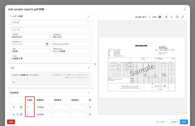Click the 品種 field H形鋼
The image size is (195, 126).
tap(30, 51)
